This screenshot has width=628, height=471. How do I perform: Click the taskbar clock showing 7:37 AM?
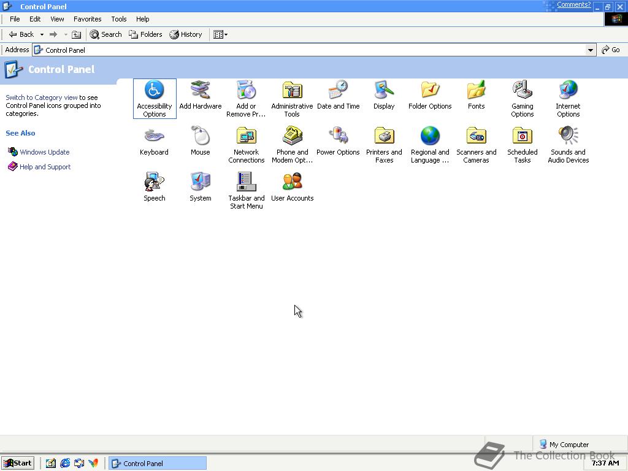coord(605,463)
